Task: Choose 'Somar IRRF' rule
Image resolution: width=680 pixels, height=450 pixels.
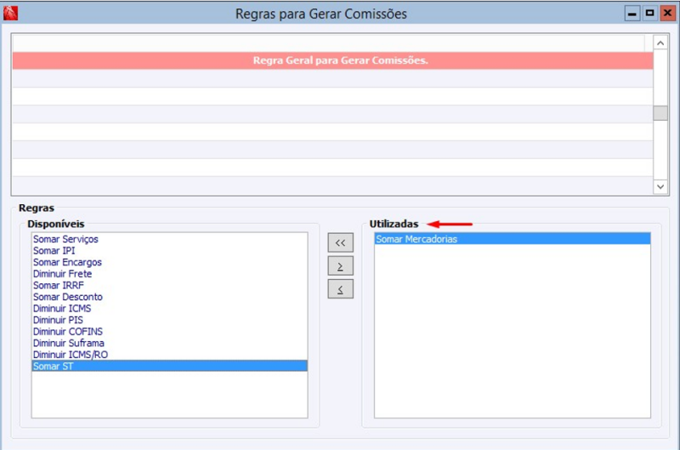Action: tap(169, 286)
